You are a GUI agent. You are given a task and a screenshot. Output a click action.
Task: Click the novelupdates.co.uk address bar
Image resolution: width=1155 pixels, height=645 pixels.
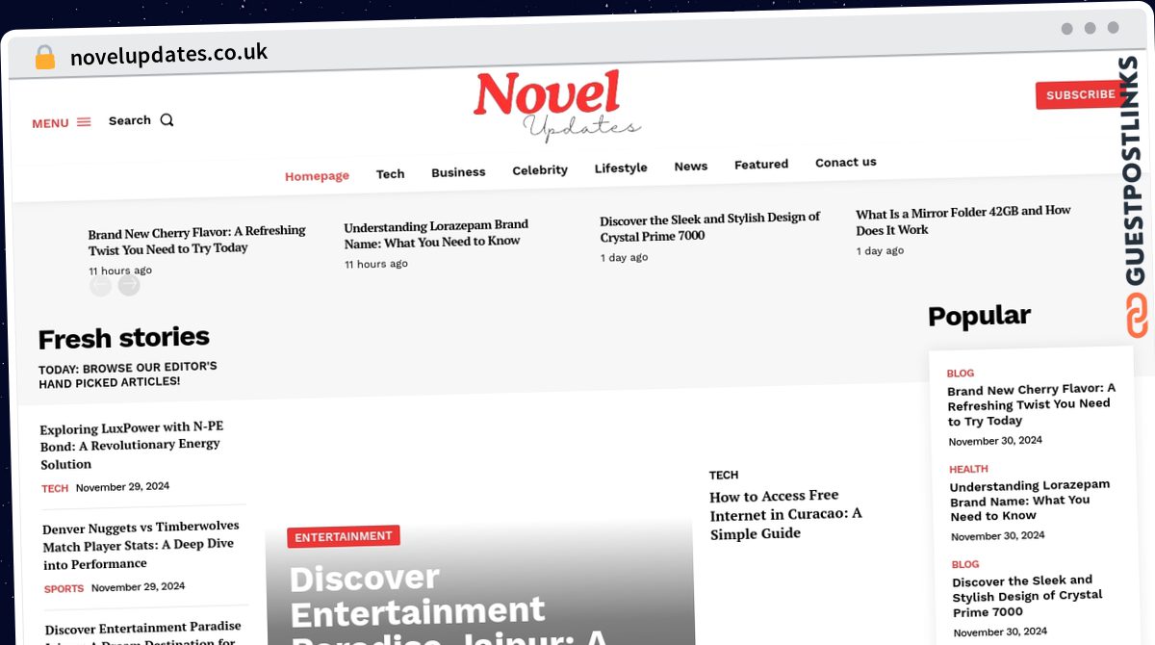click(x=169, y=54)
